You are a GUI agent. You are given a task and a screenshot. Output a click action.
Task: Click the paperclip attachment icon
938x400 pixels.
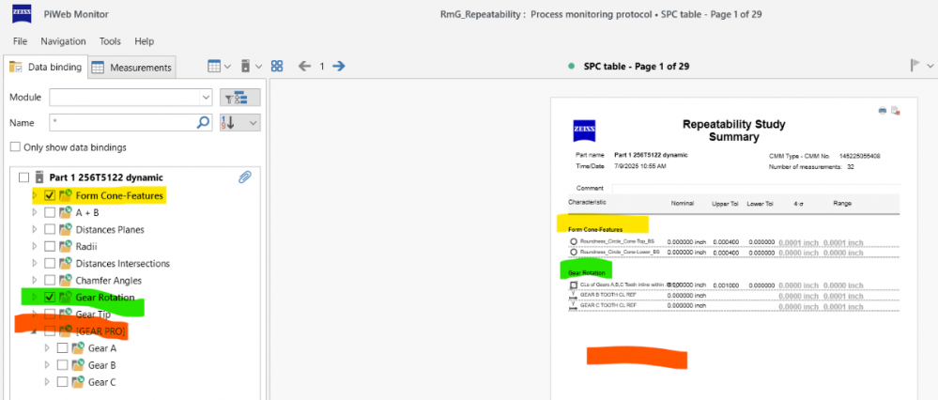coord(244,177)
